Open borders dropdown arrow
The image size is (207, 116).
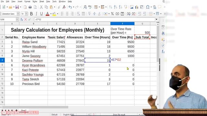tap(154, 14)
